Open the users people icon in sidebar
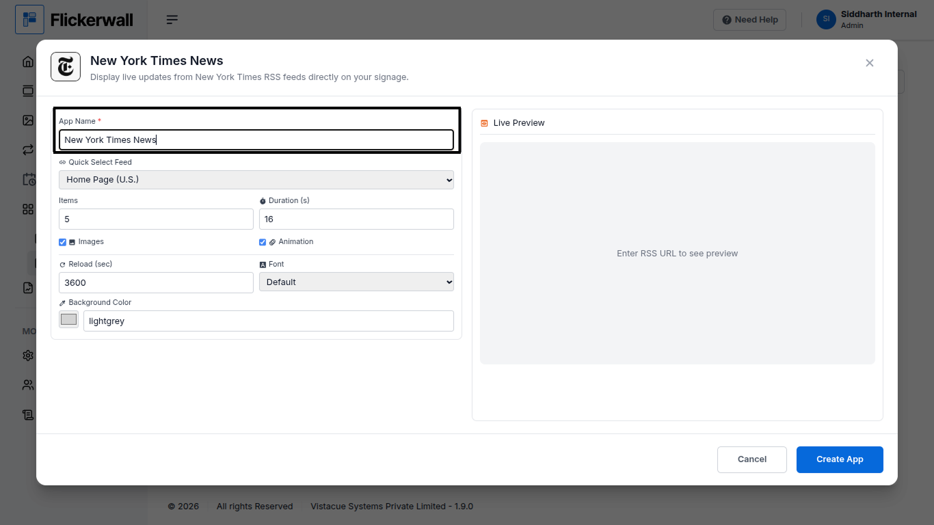The image size is (934, 525). click(28, 385)
